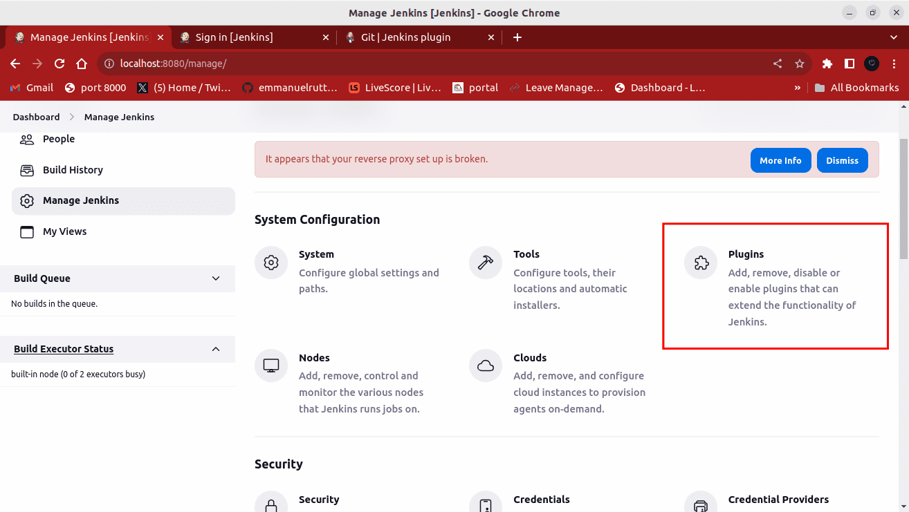Click More Info on proxy warning
Screen dimensions: 909x512
point(780,160)
